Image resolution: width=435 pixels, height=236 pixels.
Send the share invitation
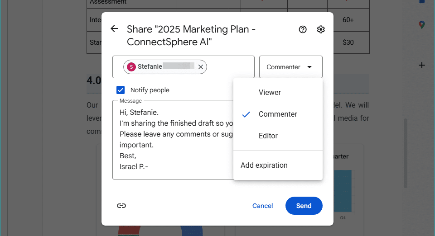pyautogui.click(x=304, y=206)
